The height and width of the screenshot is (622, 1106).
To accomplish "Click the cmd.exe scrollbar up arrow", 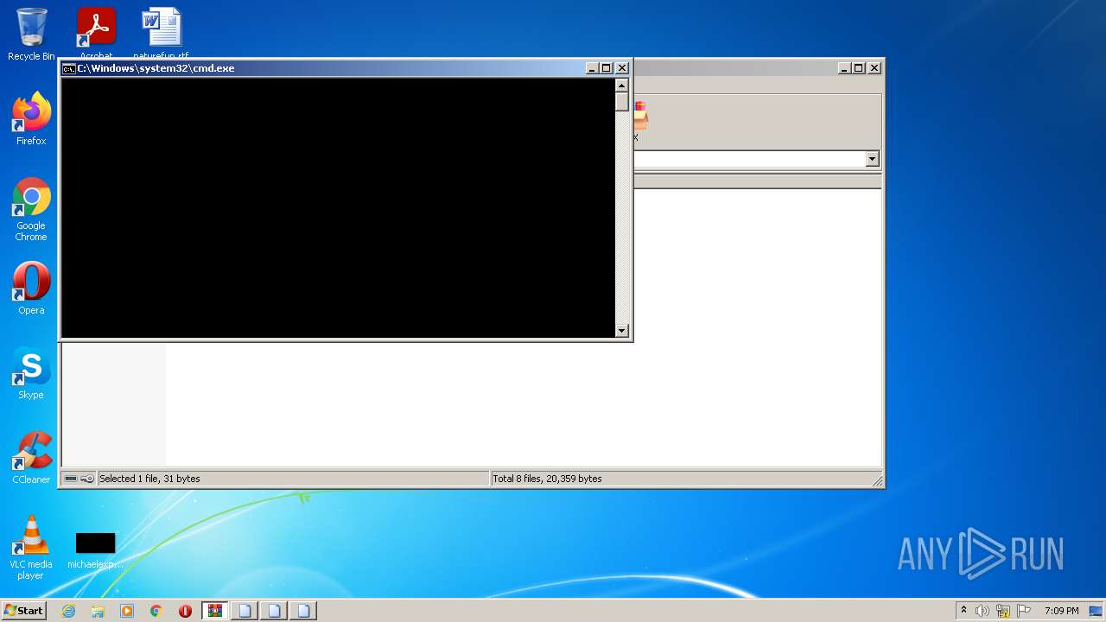I will (621, 85).
